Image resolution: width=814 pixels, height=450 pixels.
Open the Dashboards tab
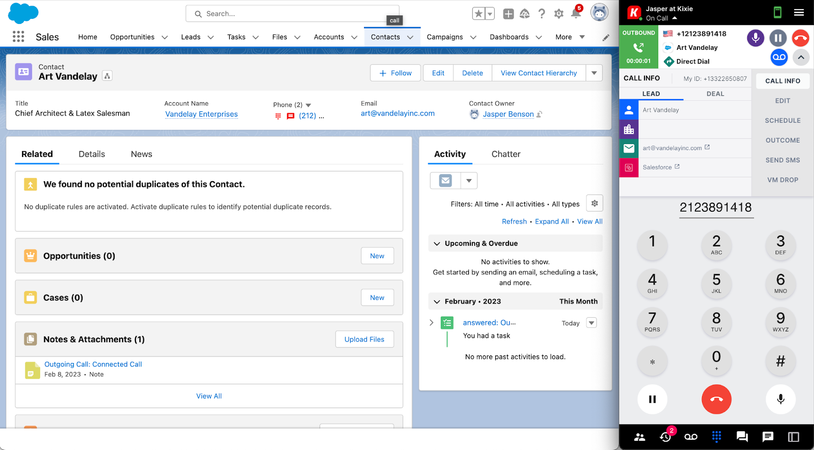pos(509,37)
